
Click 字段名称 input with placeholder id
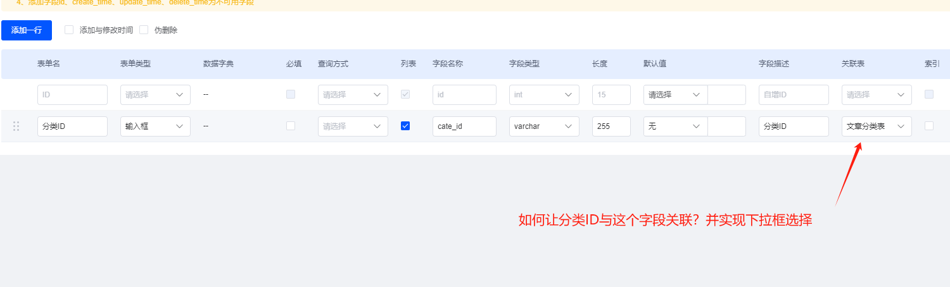pyautogui.click(x=464, y=95)
